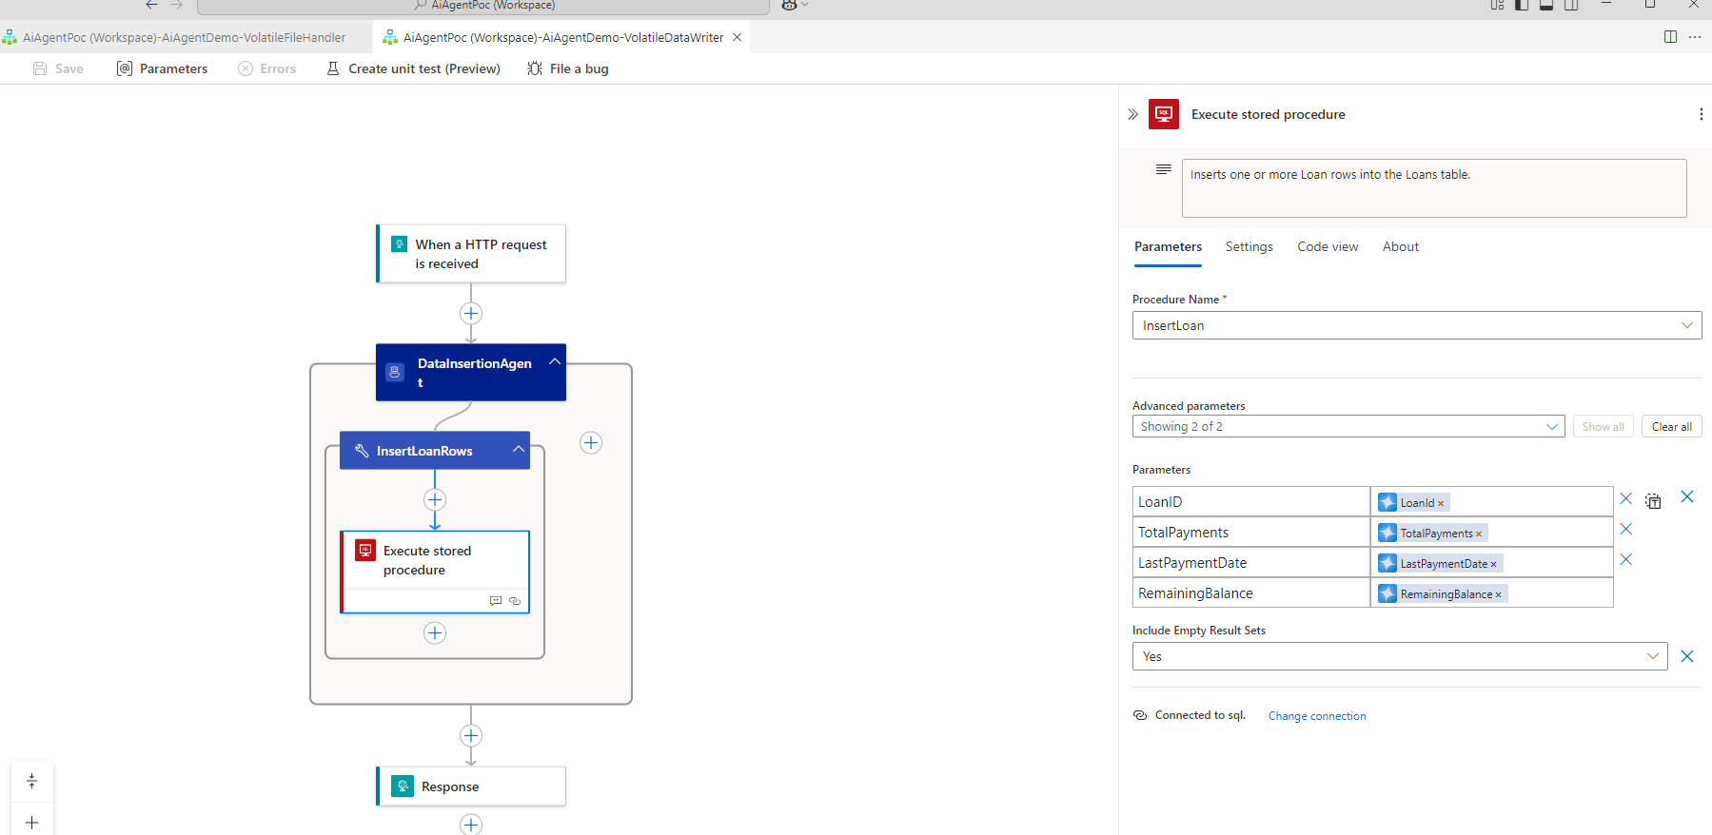
Task: Collapse the Execute stored procedure panel
Action: pos(1132,114)
